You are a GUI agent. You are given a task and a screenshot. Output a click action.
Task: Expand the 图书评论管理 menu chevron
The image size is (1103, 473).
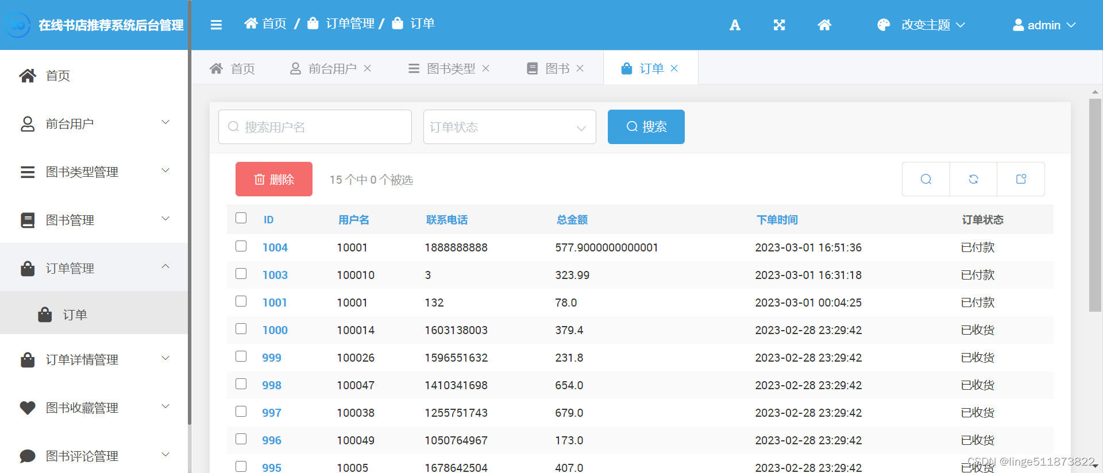pos(165,455)
